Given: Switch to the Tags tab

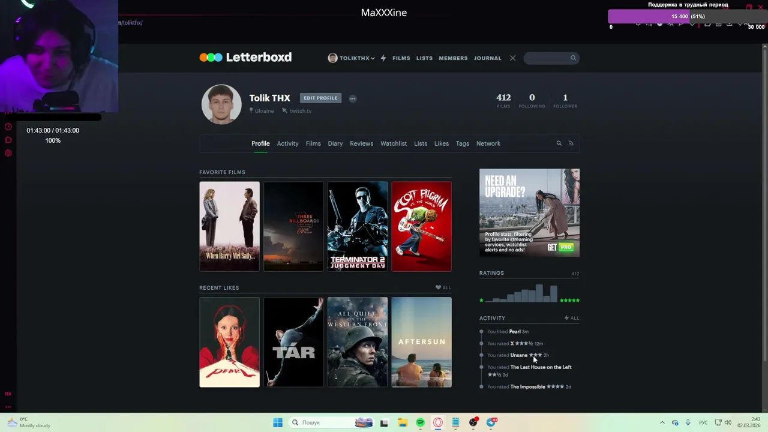Looking at the screenshot, I should pos(462,143).
